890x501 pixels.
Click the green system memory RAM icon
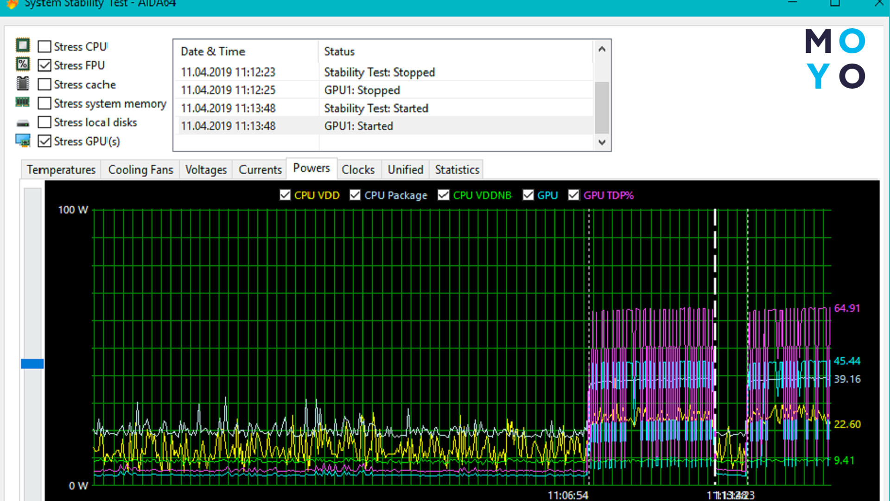pos(23,102)
